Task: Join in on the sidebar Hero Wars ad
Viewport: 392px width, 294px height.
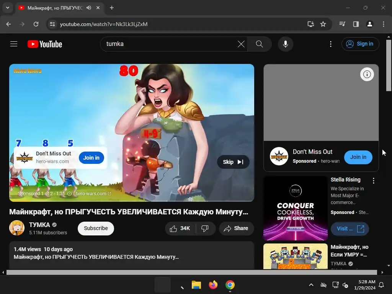Action: pos(358,157)
